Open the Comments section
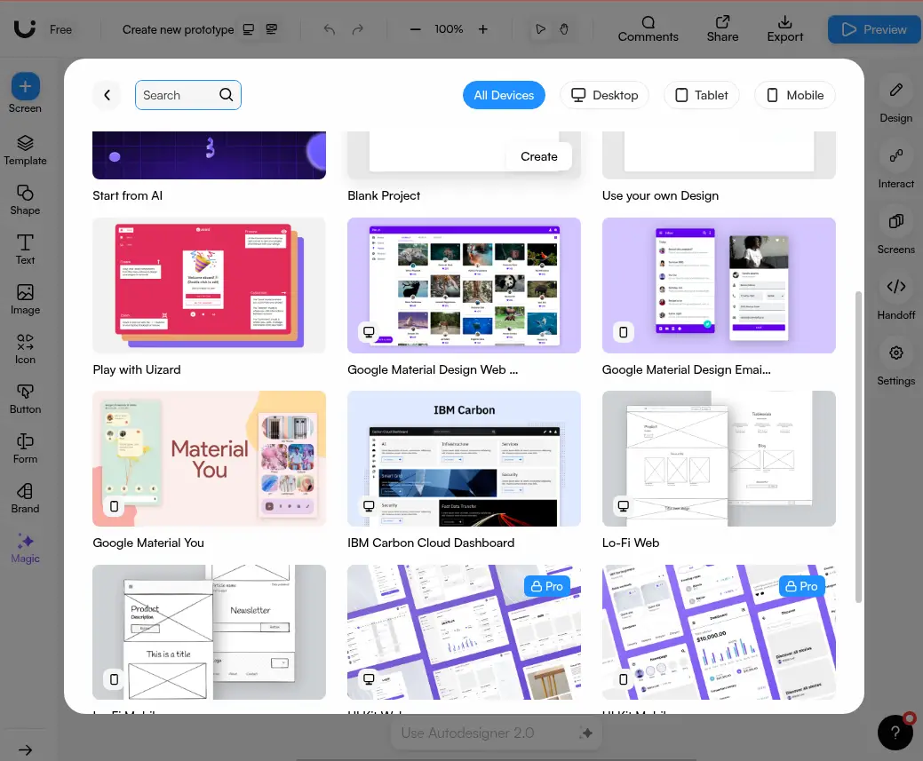This screenshot has width=923, height=761. coord(648,28)
